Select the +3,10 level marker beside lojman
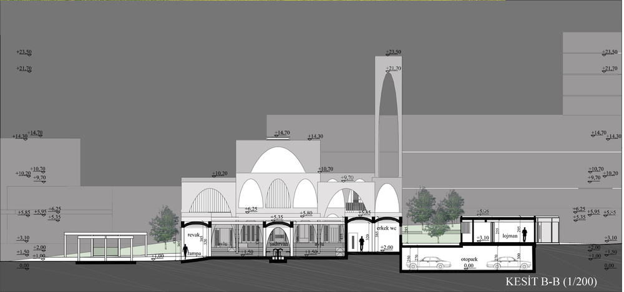 (482, 238)
